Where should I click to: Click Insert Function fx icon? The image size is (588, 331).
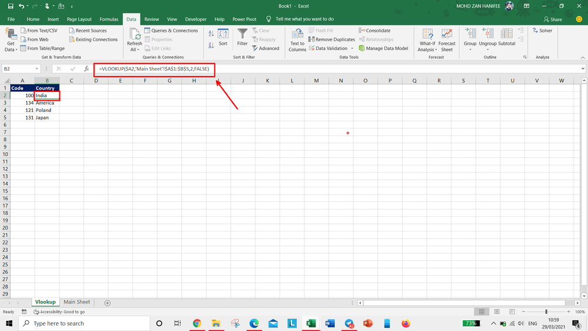(87, 69)
